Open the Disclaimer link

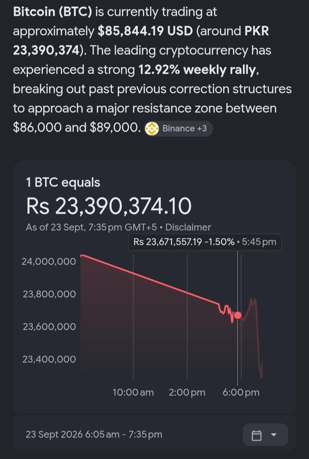(x=188, y=227)
